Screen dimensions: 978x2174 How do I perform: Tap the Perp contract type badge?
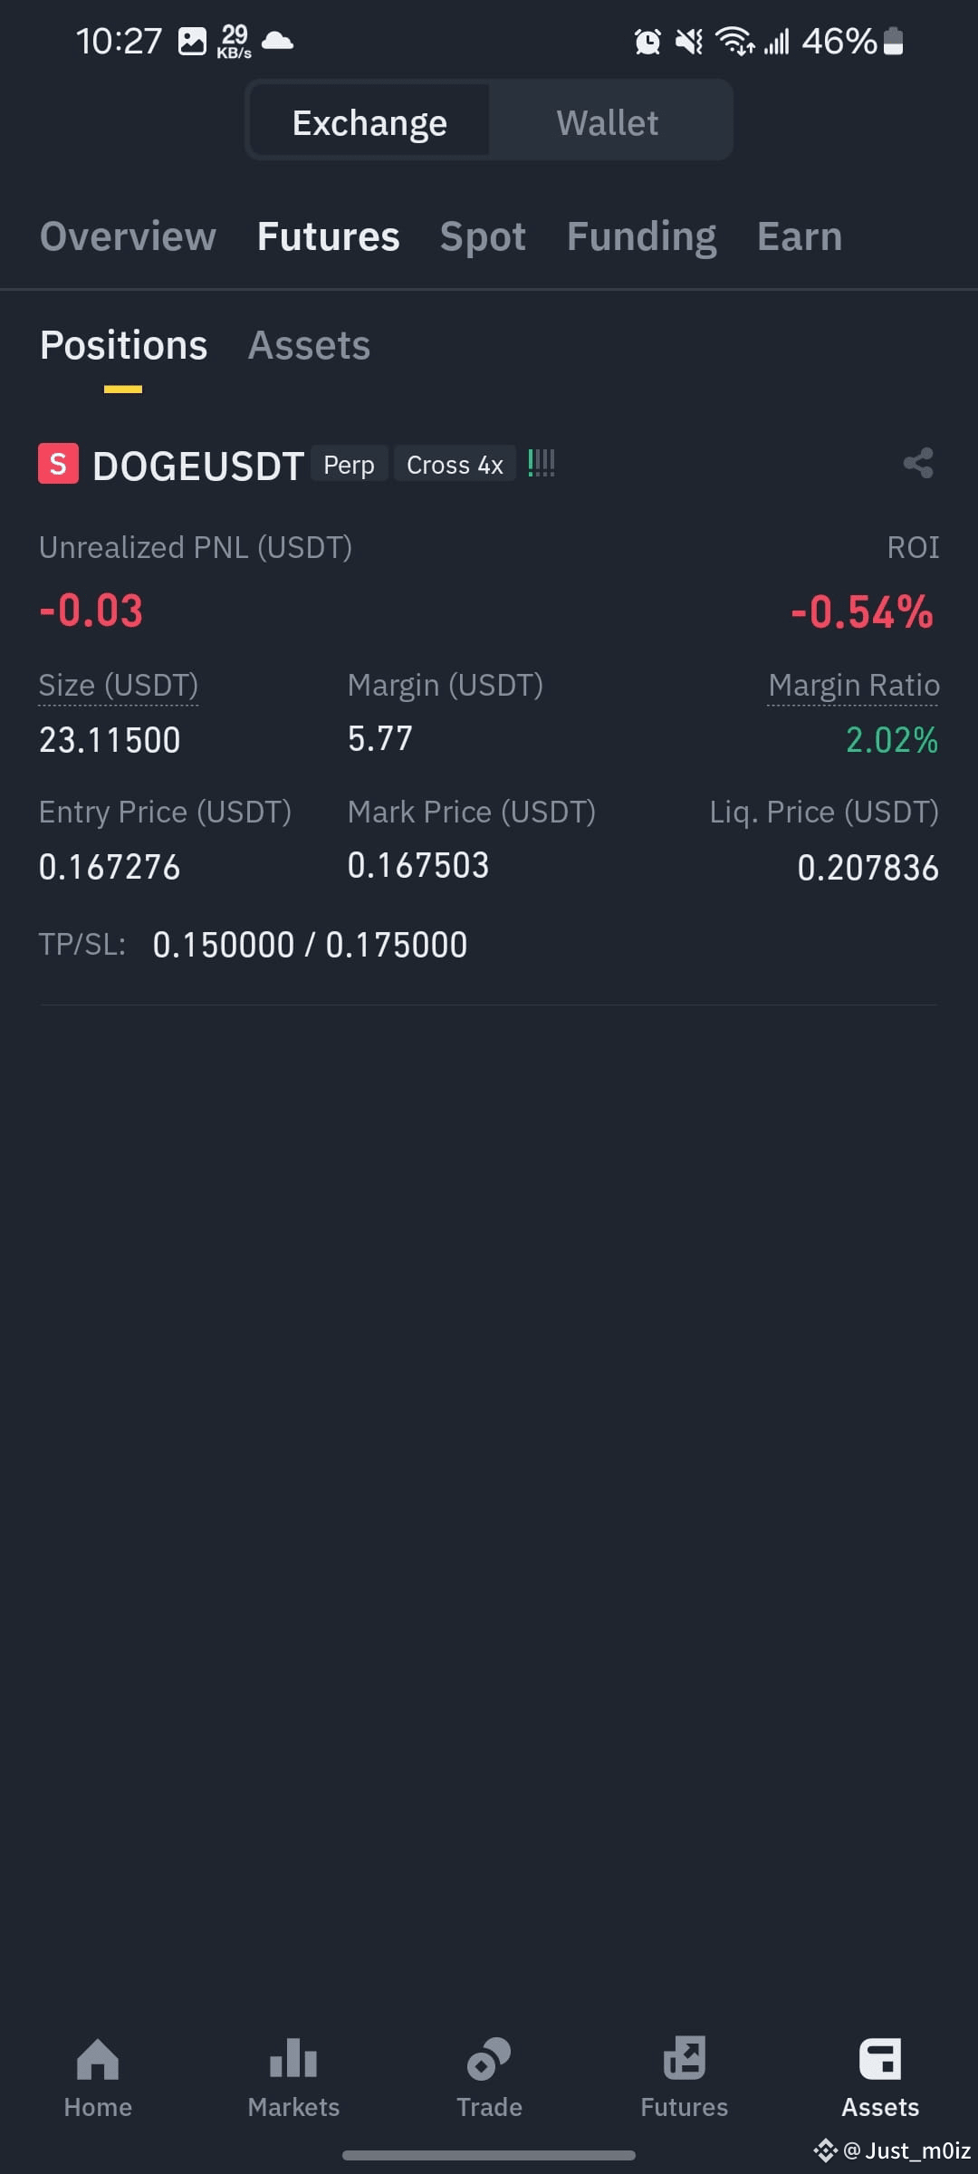[350, 465]
